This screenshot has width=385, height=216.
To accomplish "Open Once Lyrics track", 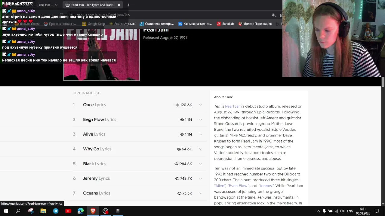I will point(94,105).
